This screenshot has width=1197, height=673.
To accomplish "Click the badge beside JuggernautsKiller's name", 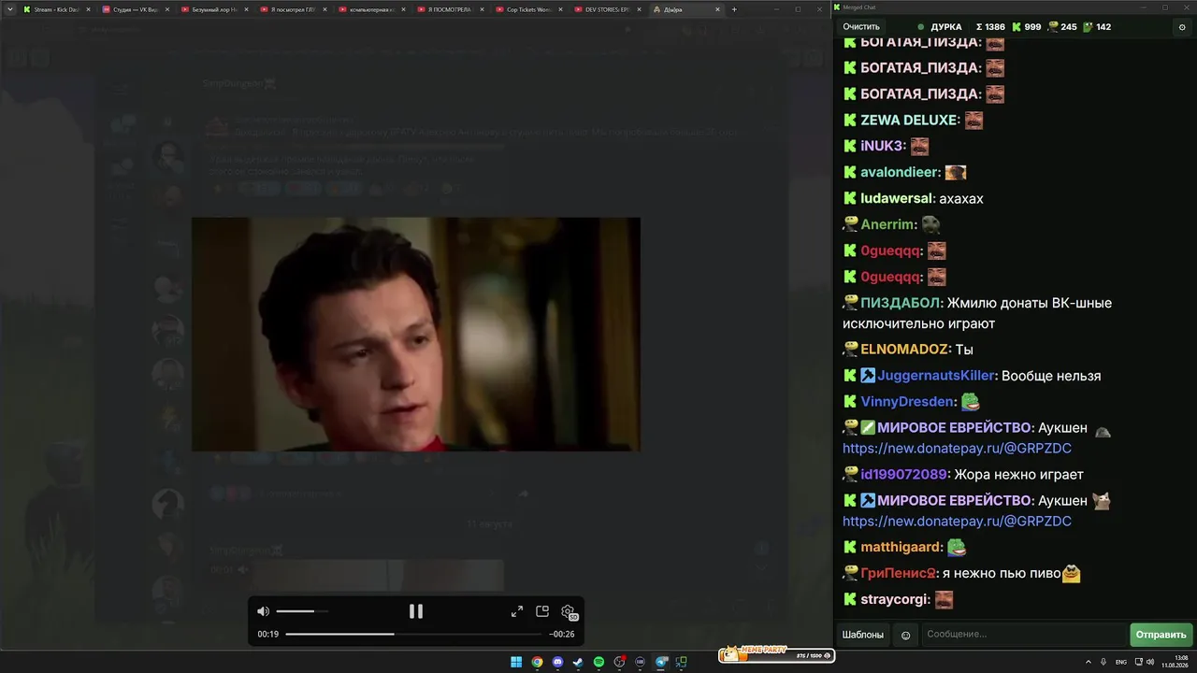I will [x=868, y=376].
